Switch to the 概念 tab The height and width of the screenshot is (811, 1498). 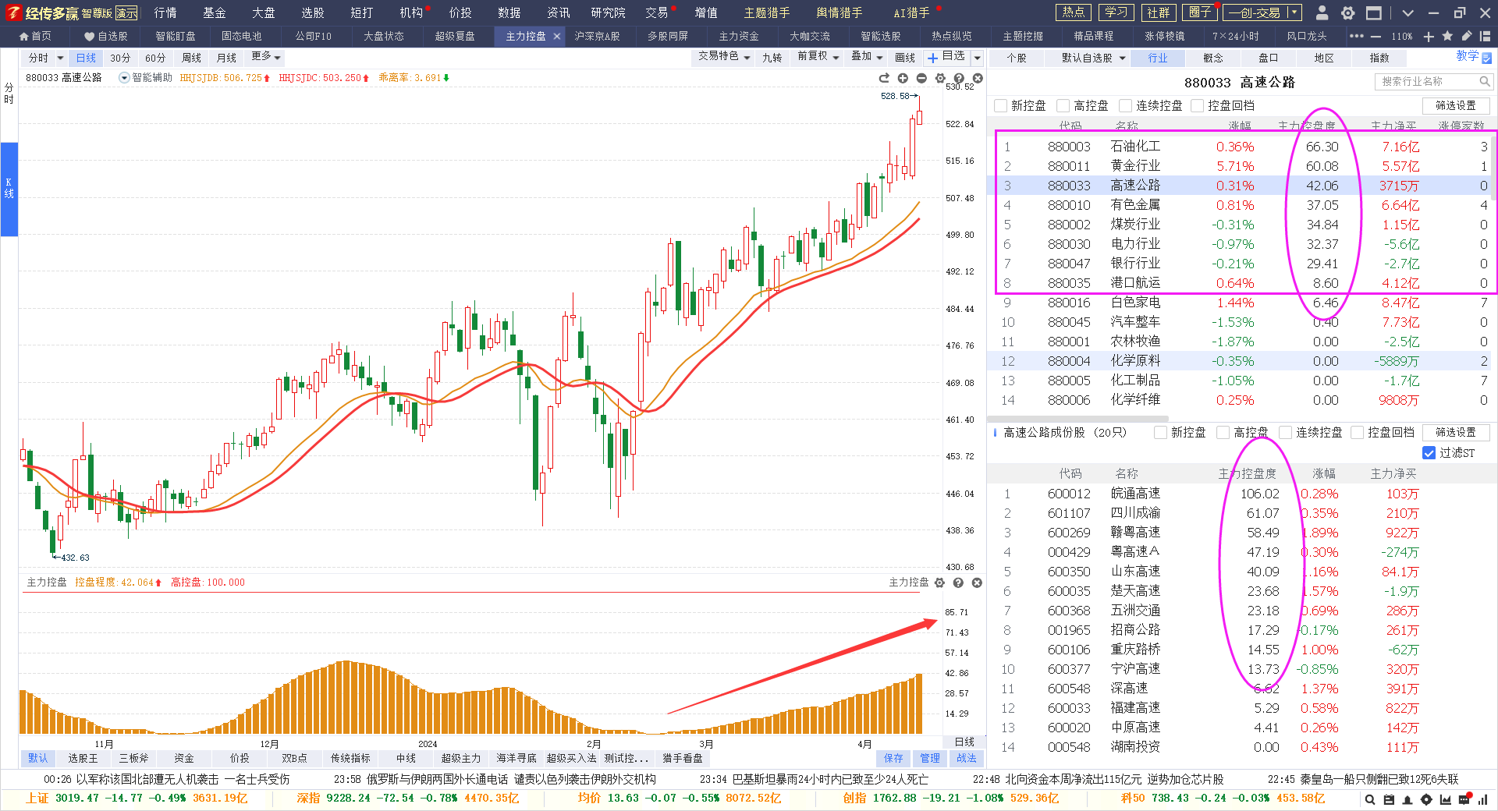click(x=1213, y=58)
